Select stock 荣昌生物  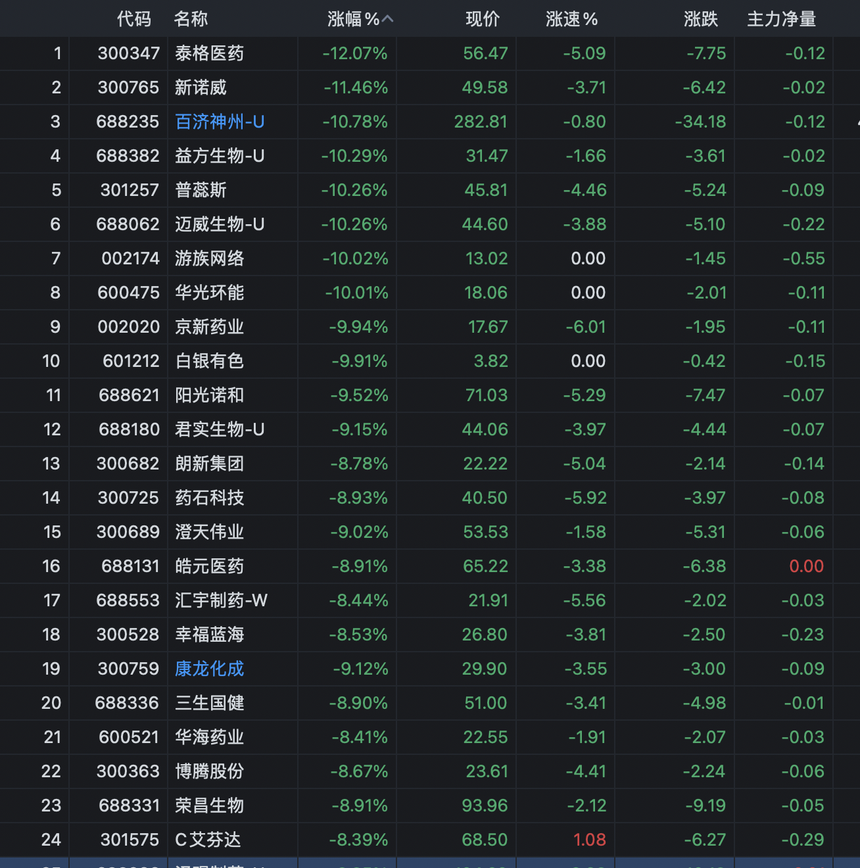(210, 806)
